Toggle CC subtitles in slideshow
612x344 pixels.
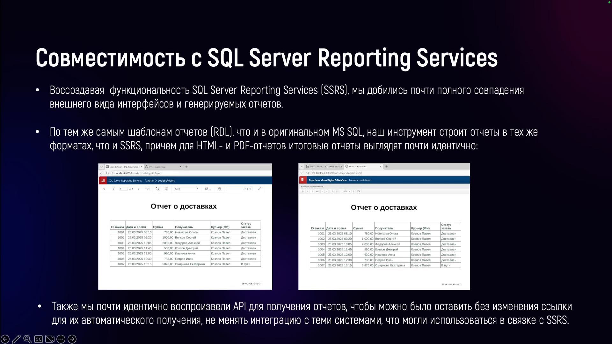(x=39, y=339)
